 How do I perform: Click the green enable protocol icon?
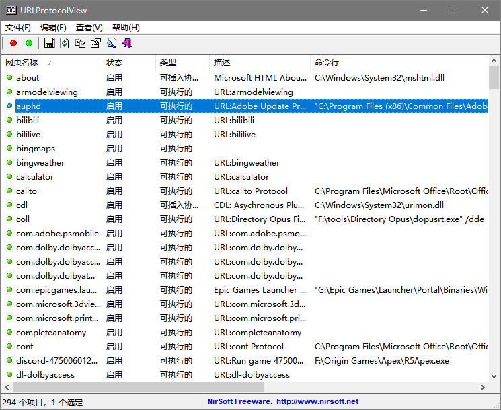click(28, 44)
